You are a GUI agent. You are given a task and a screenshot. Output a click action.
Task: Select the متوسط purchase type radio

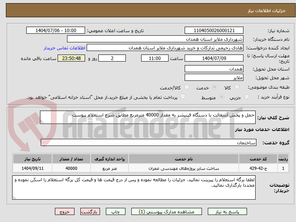click(x=222, y=97)
